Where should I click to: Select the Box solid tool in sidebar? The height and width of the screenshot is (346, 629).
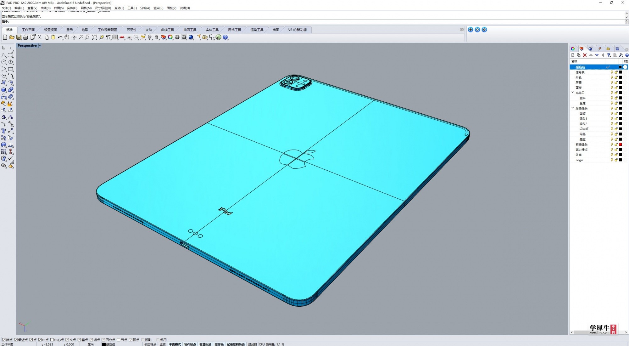click(x=4, y=90)
